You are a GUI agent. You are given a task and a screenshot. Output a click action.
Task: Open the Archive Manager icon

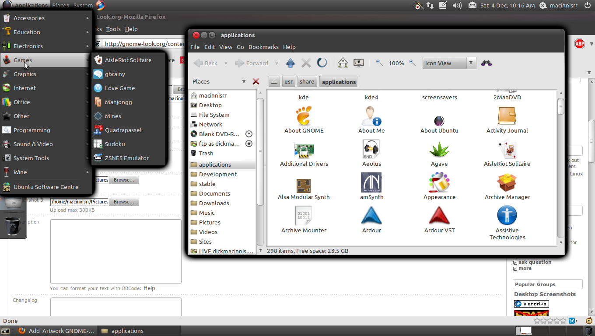507,183
